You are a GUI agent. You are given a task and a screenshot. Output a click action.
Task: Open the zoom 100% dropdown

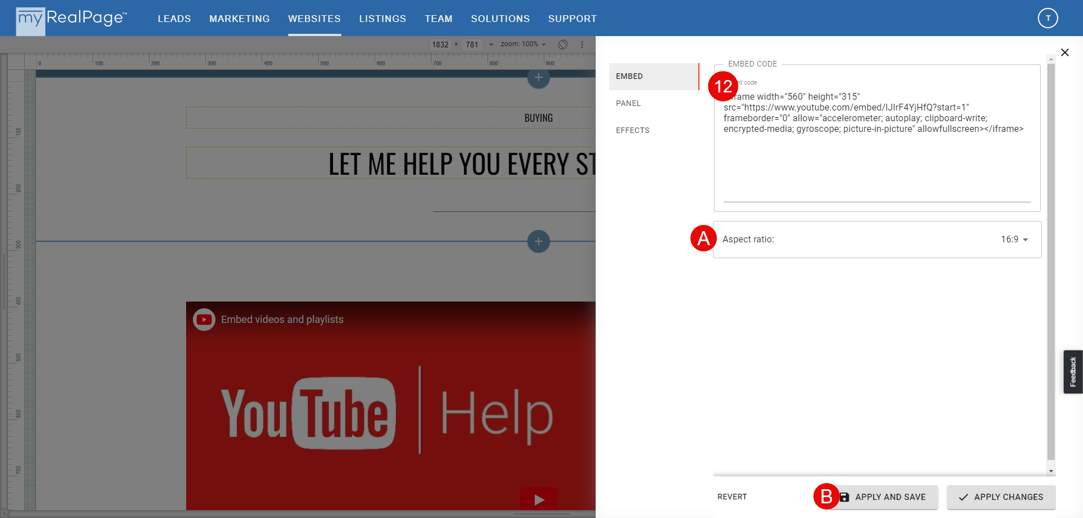click(523, 44)
